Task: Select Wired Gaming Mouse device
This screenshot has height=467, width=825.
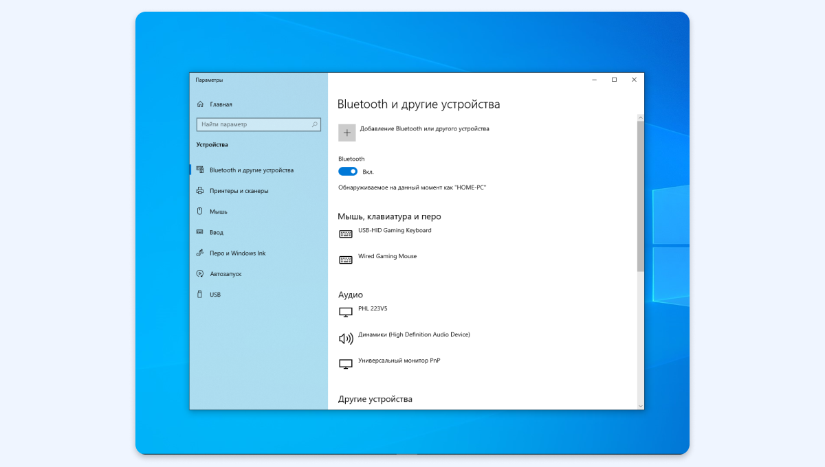Action: point(387,257)
